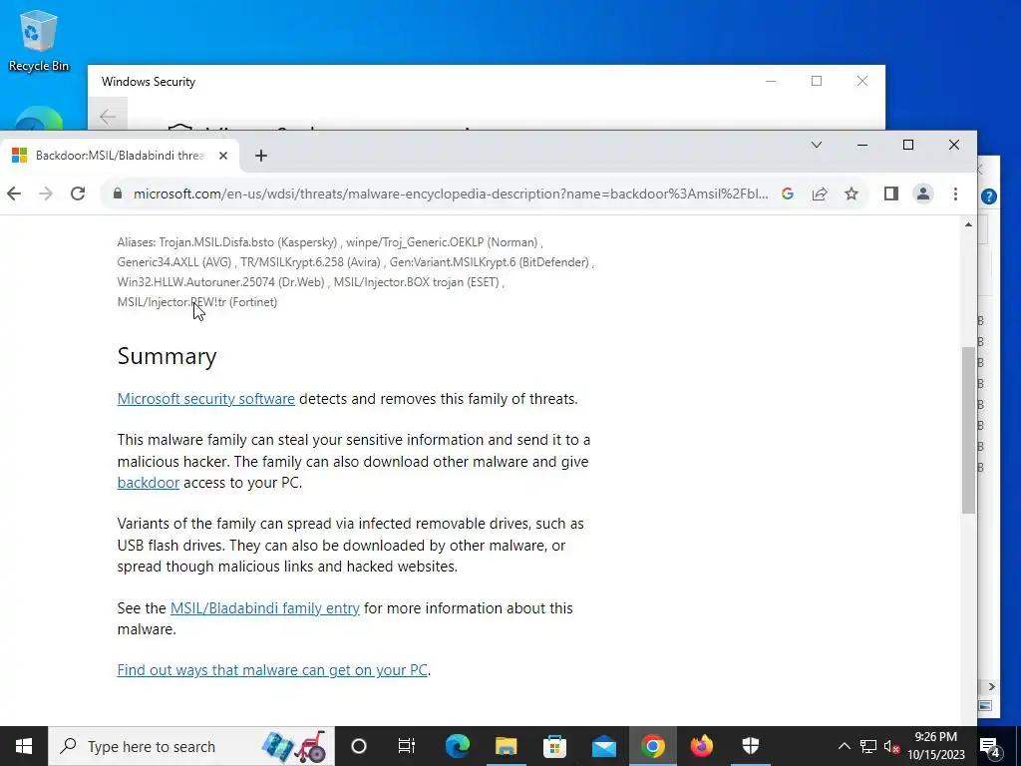Switch to Chrome on taskbar
The height and width of the screenshot is (766, 1021).
point(652,746)
